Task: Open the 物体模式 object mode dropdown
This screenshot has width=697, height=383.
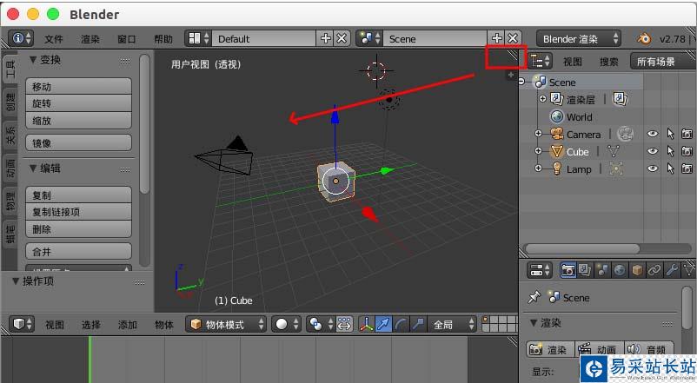Action: pos(226,324)
